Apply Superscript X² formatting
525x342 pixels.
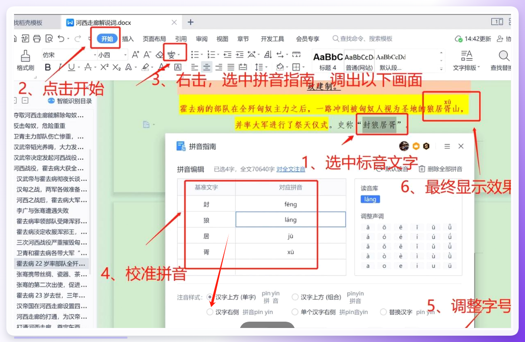click(104, 67)
